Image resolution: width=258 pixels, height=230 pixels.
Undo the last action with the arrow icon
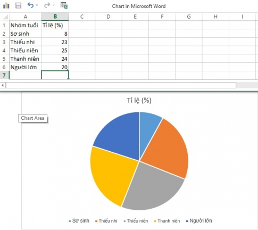coord(30,5)
